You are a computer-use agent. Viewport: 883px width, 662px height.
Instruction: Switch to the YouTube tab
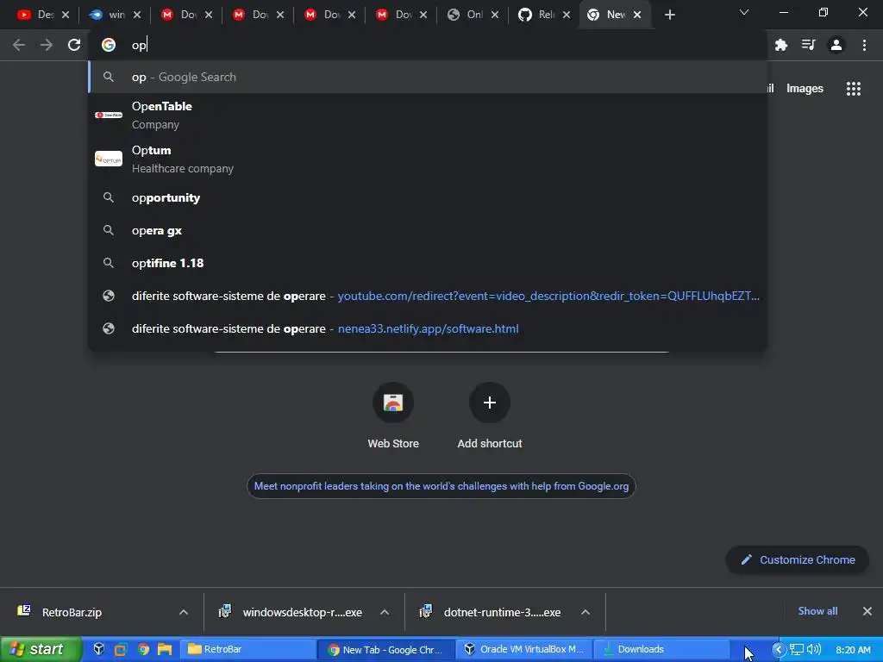coord(35,15)
